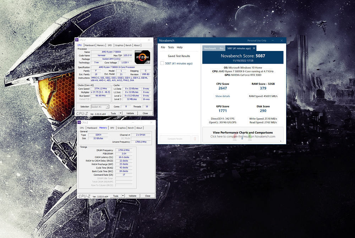355x238 pixels.
Task: Click the memory Type value DDR4
Action: 98,135
